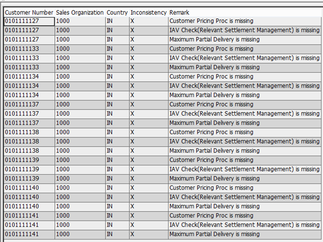323x242 pixels.
Task: Click Maximum Partial Delivery remark for customer 0101111140
Action: point(214,206)
